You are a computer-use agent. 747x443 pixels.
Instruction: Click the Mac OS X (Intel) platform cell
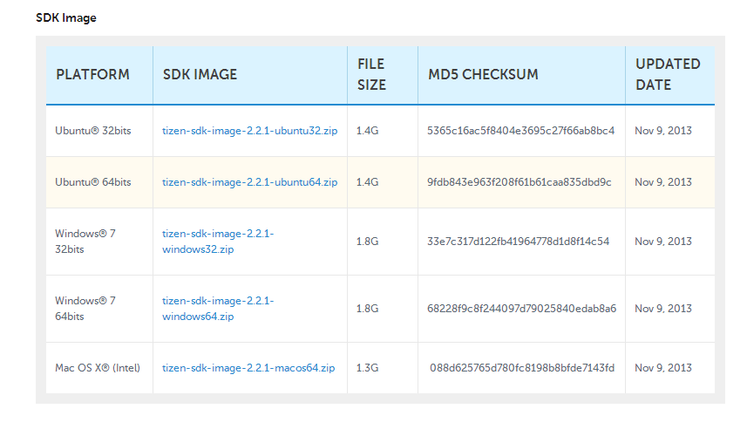(x=98, y=368)
